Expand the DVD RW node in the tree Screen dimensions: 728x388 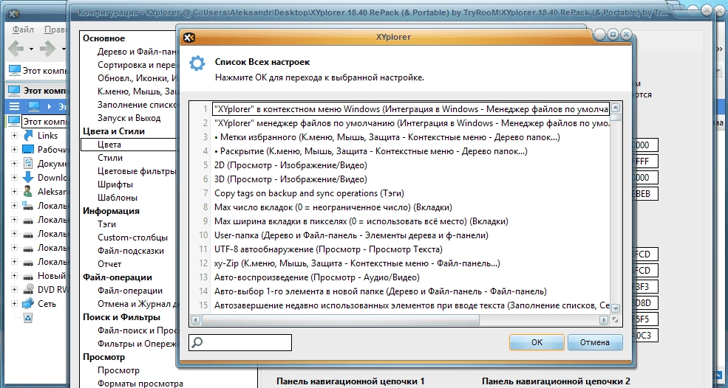pyautogui.click(x=14, y=289)
